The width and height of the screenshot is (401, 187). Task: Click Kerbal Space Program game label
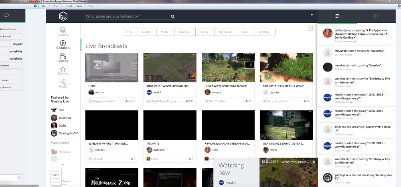164,101
